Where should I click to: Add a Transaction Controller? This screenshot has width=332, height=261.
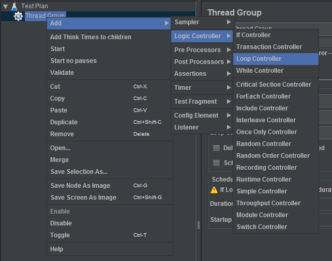point(269,47)
